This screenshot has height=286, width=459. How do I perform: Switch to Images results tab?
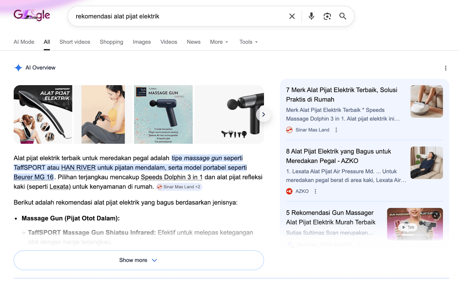tap(142, 42)
